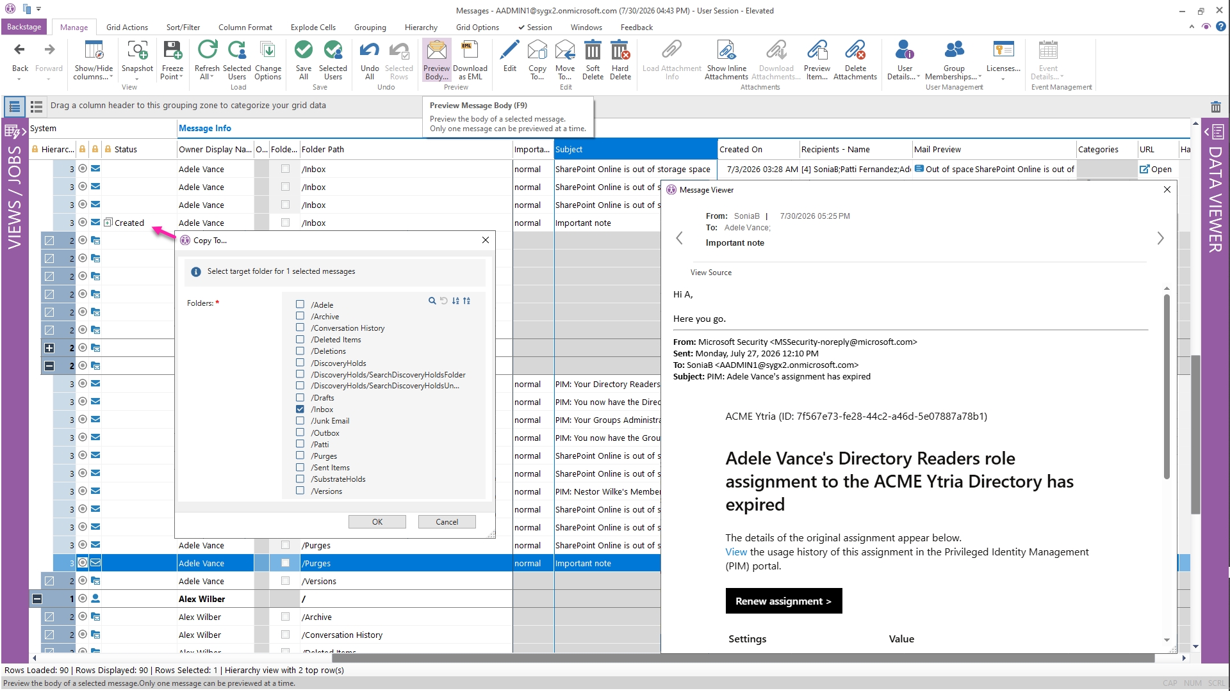
Task: Uncheck the /Inbox folder checkbox
Action: [300, 409]
